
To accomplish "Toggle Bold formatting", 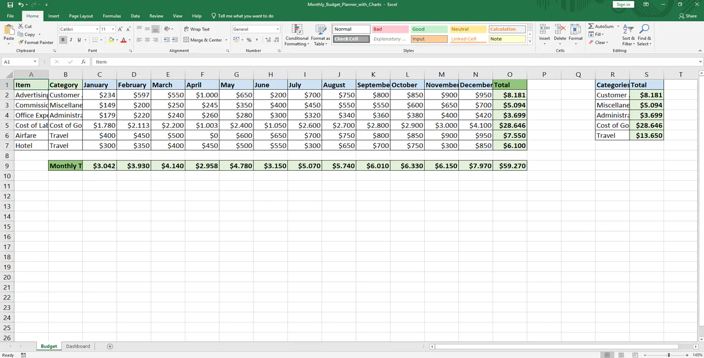I will point(64,40).
